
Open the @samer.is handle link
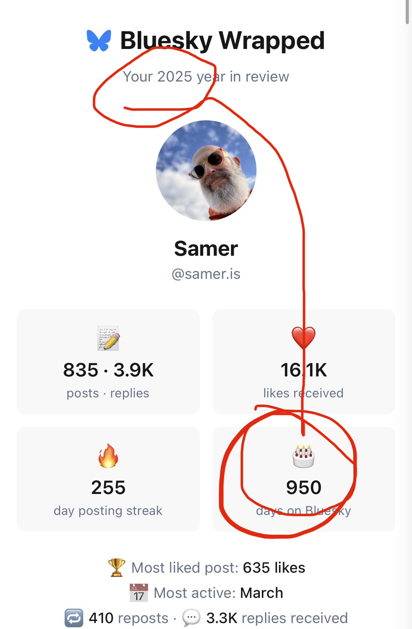206,274
